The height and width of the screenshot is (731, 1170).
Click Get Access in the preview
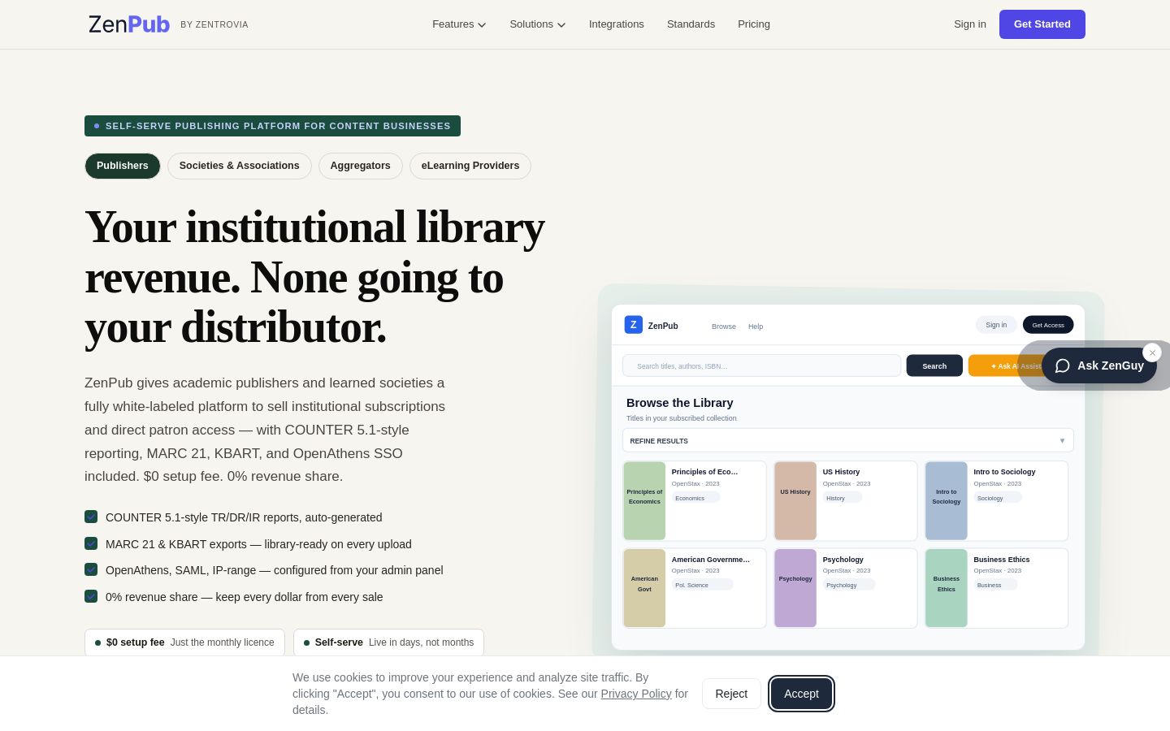1048,325
